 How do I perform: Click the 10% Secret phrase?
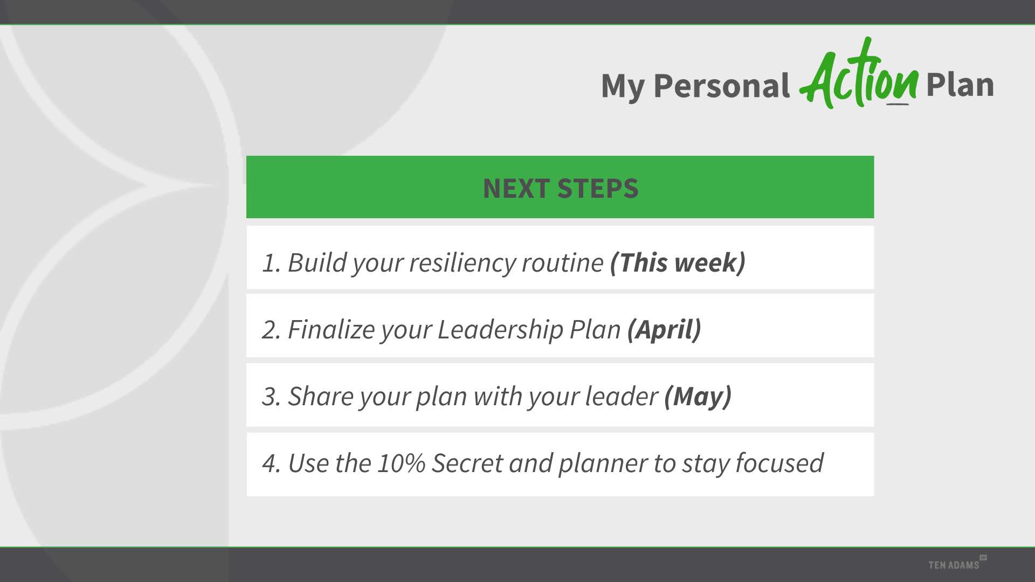pos(439,463)
